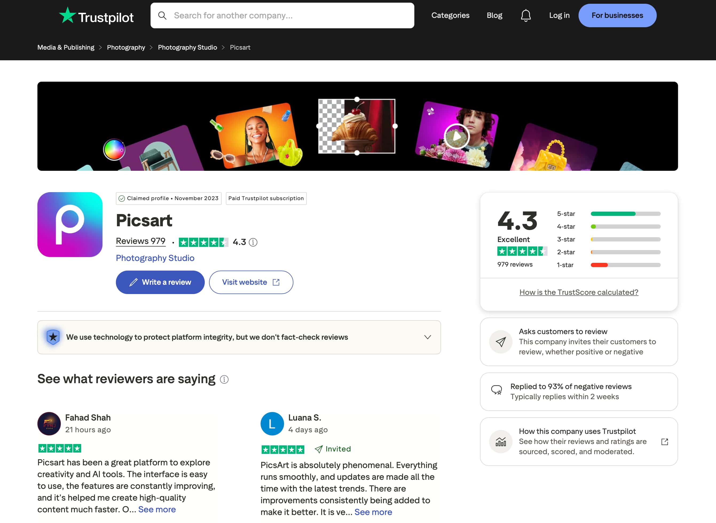716x523 pixels.
Task: Click Luana S. five-star rating
Action: (x=283, y=449)
